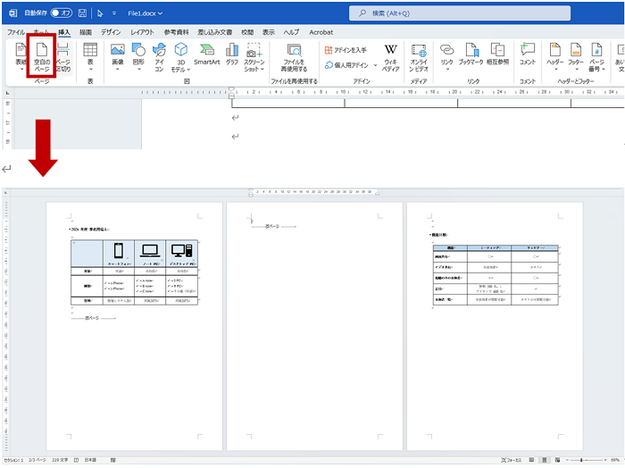Toggle the 自動保存 (AutoSave) switch
The width and height of the screenshot is (625, 468).
coord(62,13)
